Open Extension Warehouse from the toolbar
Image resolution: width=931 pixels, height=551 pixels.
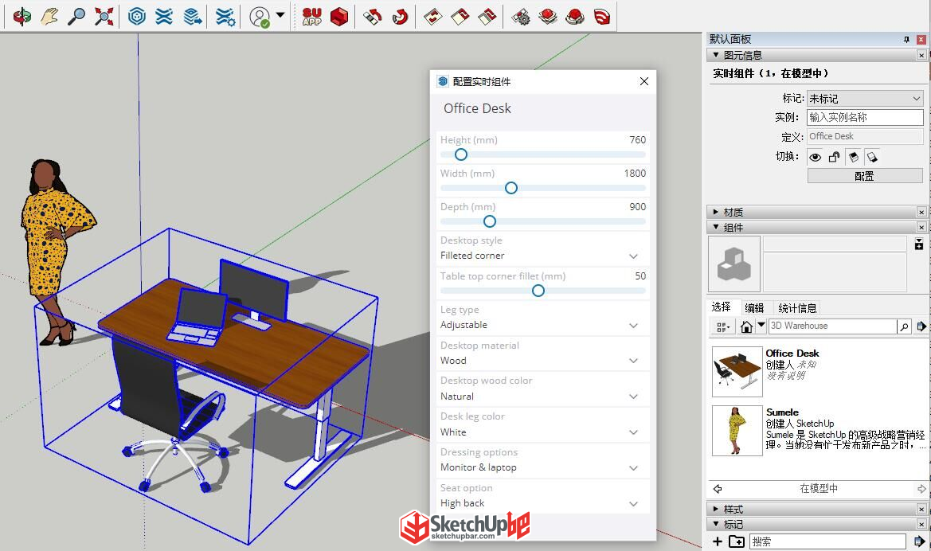[x=164, y=16]
